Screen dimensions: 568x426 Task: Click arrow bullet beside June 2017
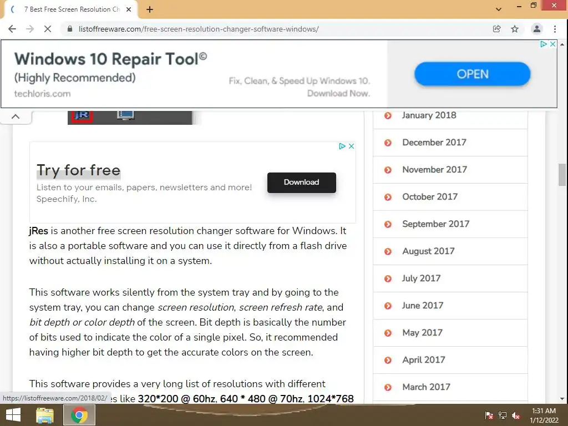point(388,306)
